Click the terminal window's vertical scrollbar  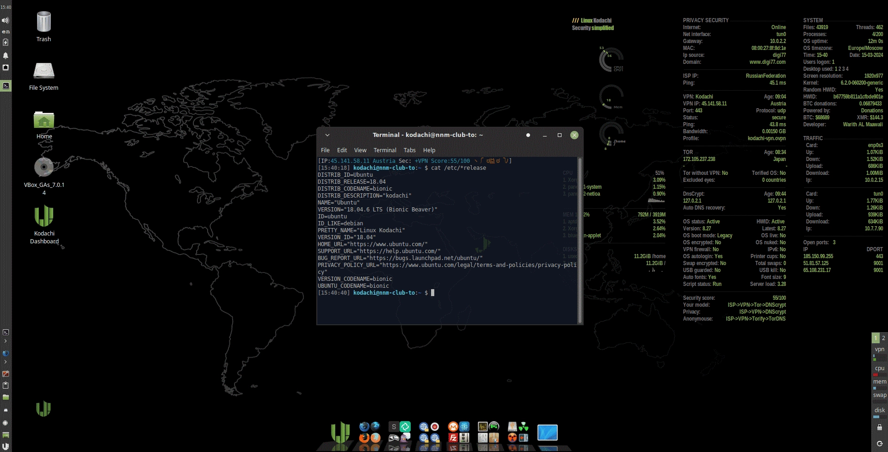pos(580,240)
